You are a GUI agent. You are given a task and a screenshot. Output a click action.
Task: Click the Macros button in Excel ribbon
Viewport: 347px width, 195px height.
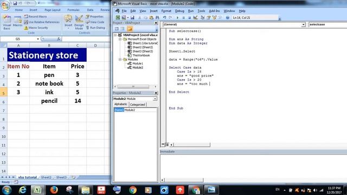point(17,22)
